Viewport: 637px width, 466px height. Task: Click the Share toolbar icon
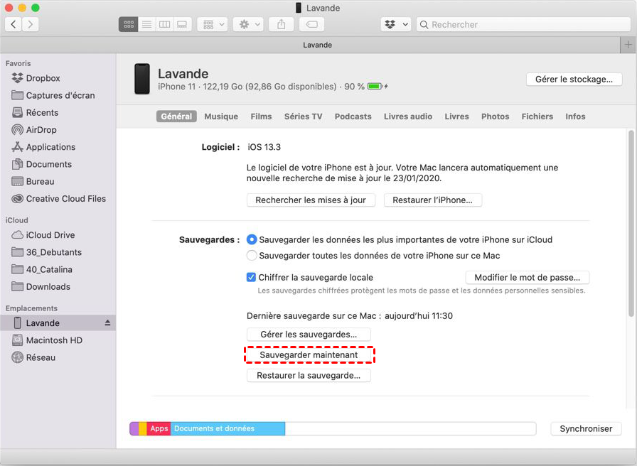click(282, 24)
